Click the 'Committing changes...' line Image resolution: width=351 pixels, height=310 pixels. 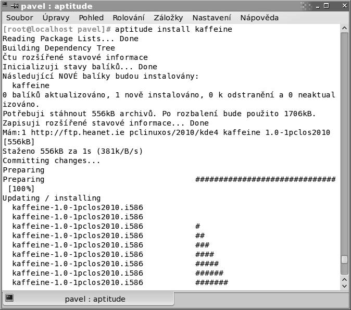(52, 161)
